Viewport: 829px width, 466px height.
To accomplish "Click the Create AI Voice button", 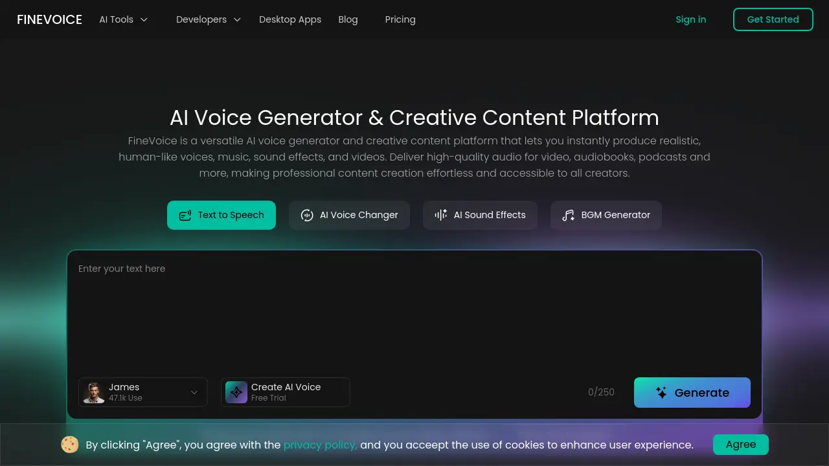I will point(286,392).
